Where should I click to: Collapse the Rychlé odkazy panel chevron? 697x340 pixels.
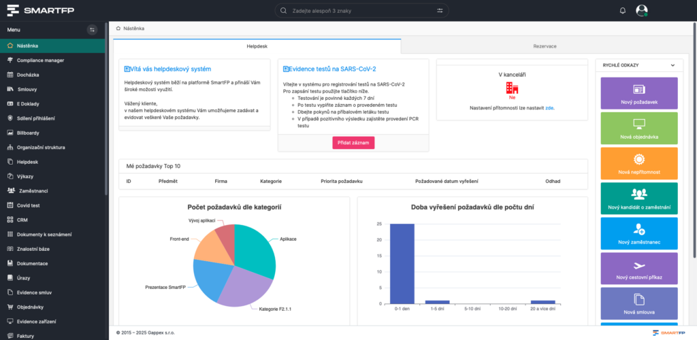(672, 65)
